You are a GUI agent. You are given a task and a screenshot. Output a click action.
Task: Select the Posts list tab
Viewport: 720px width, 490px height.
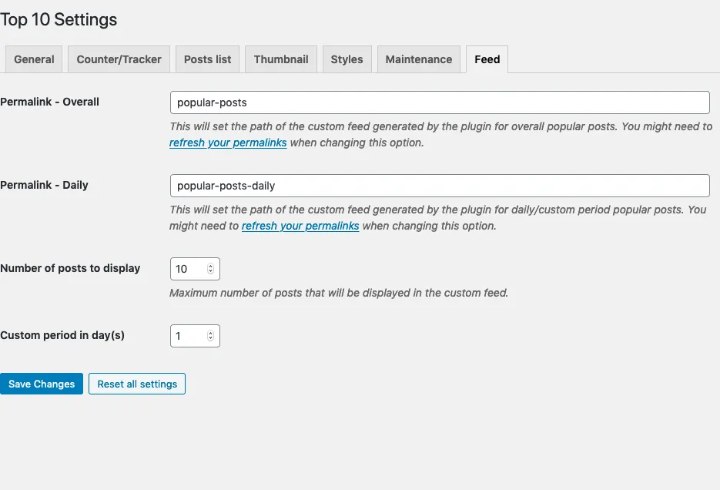pyautogui.click(x=207, y=59)
